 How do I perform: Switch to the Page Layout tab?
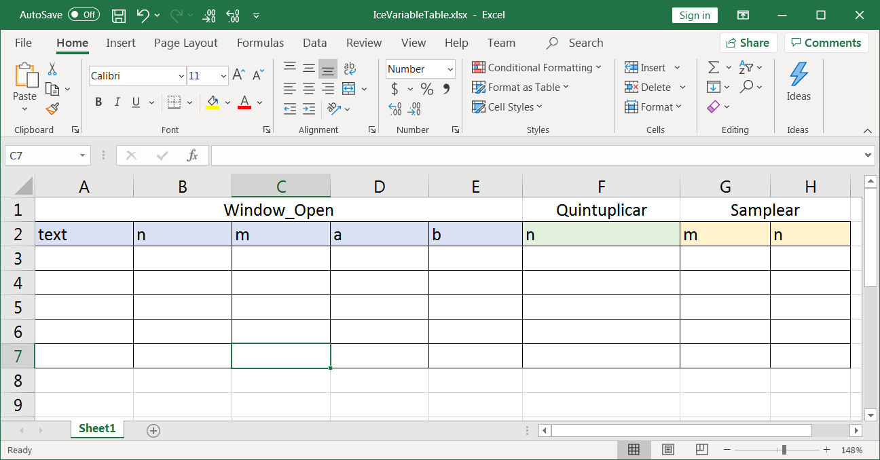[186, 43]
